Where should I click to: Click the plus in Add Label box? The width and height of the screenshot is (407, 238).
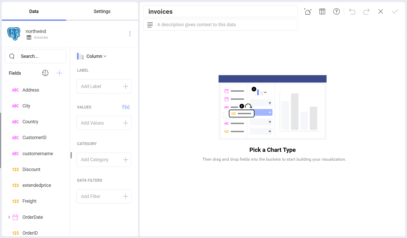click(x=126, y=86)
